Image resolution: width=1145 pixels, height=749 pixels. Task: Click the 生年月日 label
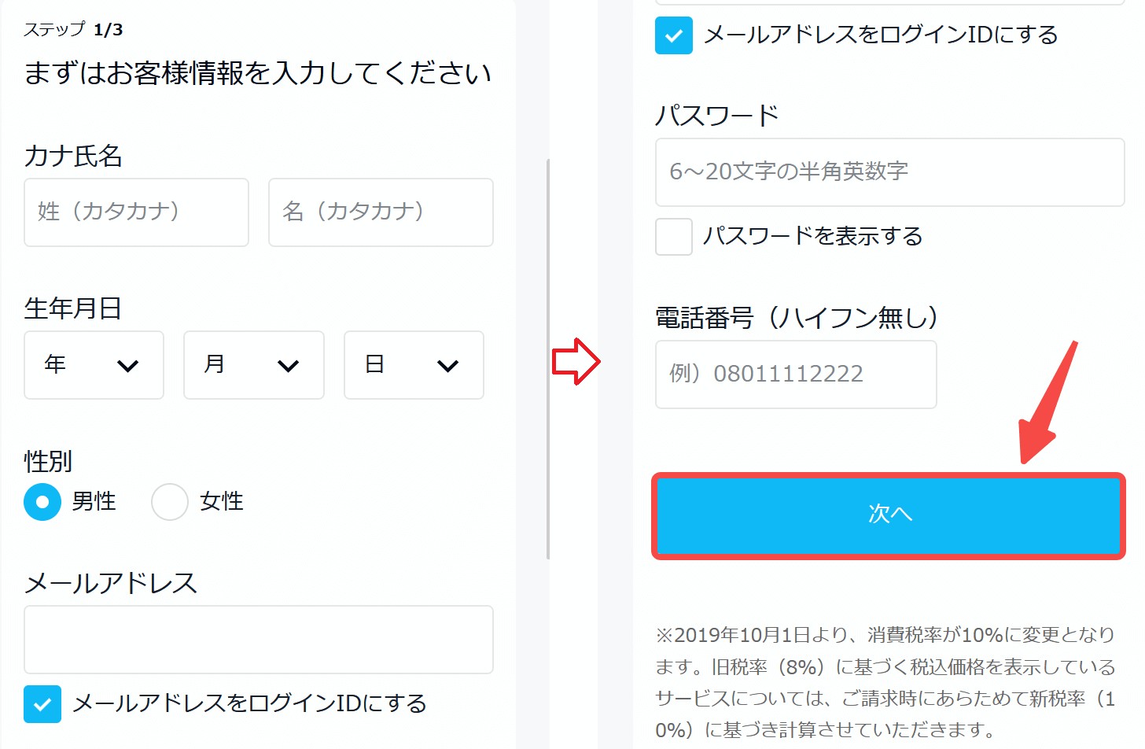point(73,308)
